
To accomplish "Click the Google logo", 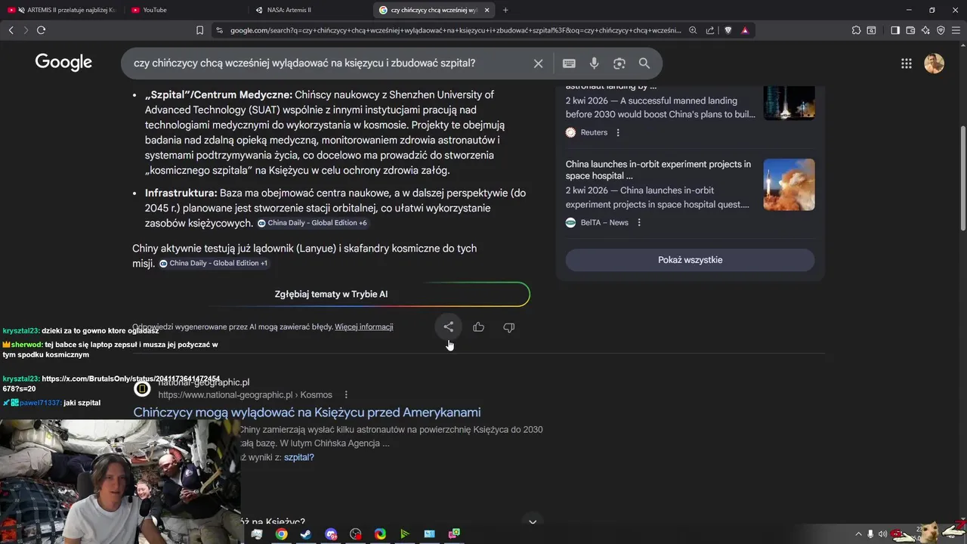I will tap(63, 63).
